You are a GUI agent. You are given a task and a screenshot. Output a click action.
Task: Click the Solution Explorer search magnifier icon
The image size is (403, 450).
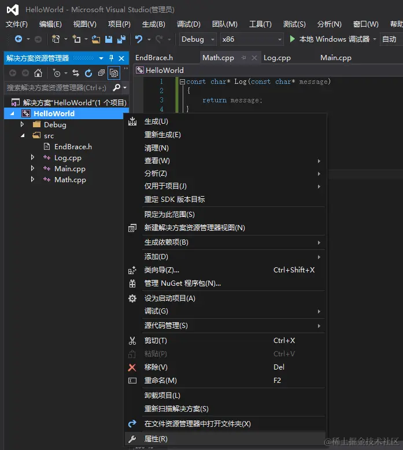[x=116, y=87]
